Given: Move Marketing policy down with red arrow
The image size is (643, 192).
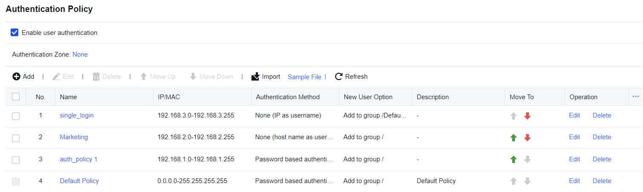Looking at the screenshot, I should point(527,138).
